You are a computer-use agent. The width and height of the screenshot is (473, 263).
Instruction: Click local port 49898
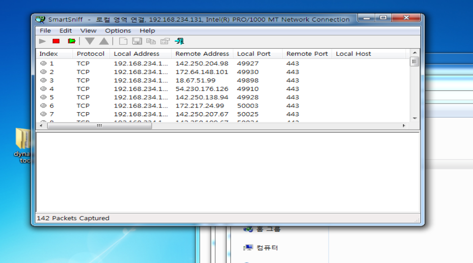(248, 80)
